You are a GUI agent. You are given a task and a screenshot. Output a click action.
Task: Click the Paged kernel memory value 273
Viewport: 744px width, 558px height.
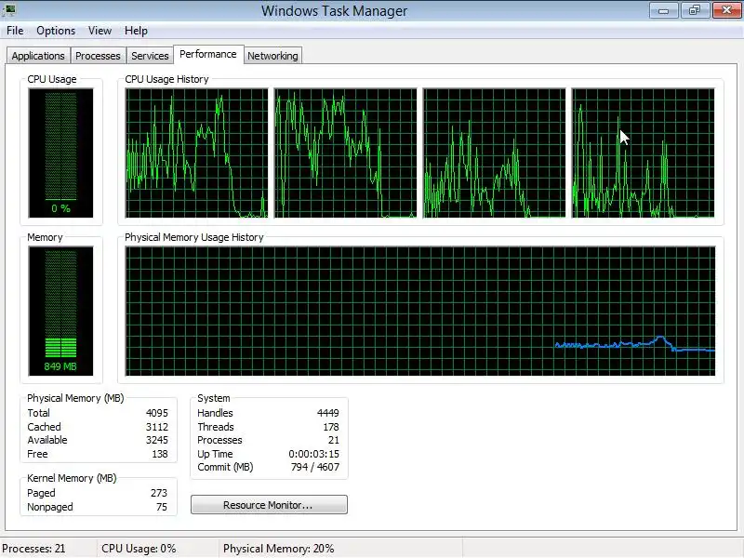point(159,494)
